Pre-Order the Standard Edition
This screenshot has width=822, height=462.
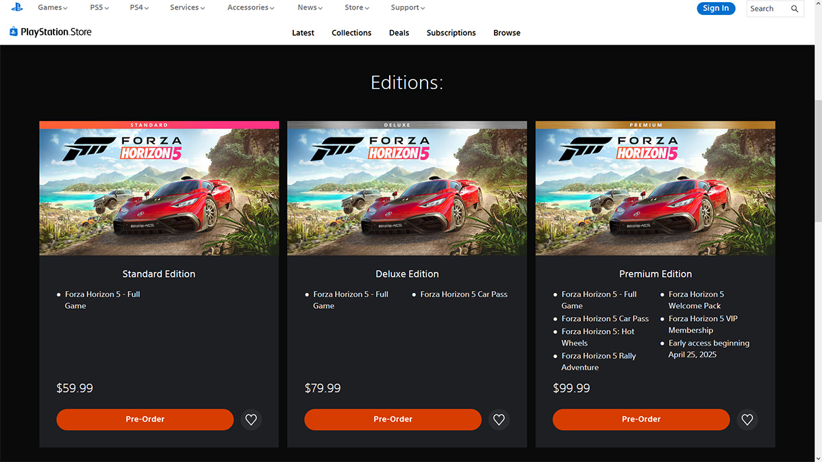click(x=145, y=420)
